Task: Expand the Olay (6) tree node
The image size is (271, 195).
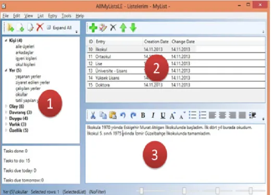Action: pyautogui.click(x=6, y=106)
